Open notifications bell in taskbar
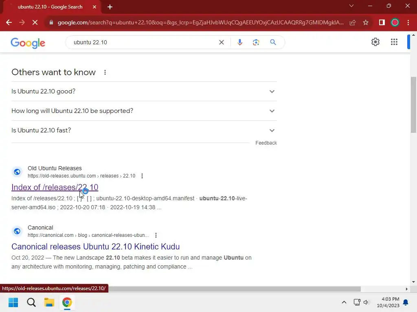This screenshot has width=417, height=312. pos(406,302)
